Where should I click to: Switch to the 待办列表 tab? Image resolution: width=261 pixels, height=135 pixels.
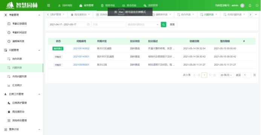(x=186, y=15)
